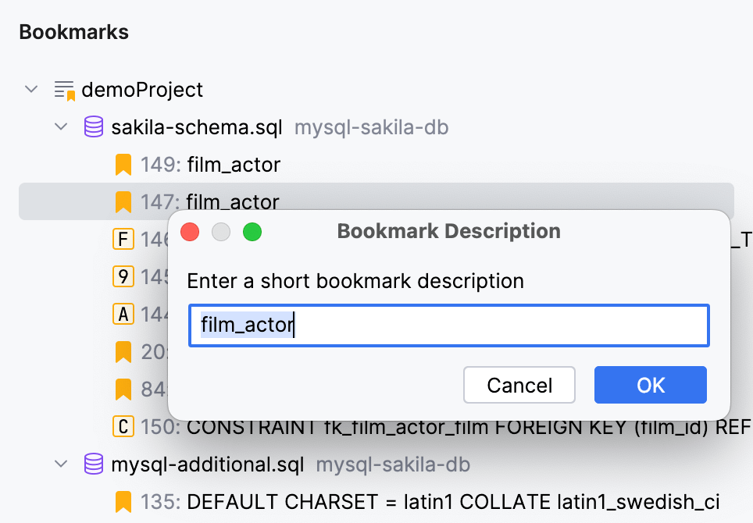Viewport: 753px width, 523px height.
Task: Select the mnemonic bookmark F icon
Action: pyautogui.click(x=123, y=239)
